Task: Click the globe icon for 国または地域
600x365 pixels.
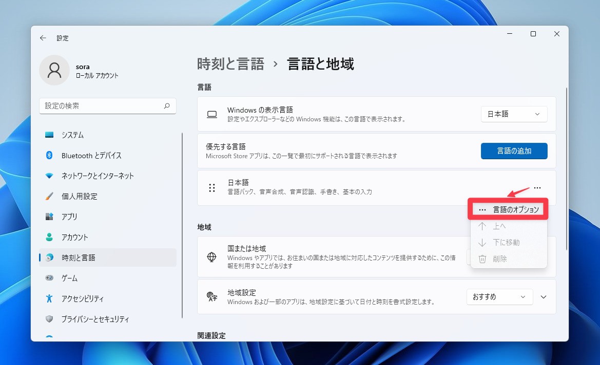Action: 211,257
